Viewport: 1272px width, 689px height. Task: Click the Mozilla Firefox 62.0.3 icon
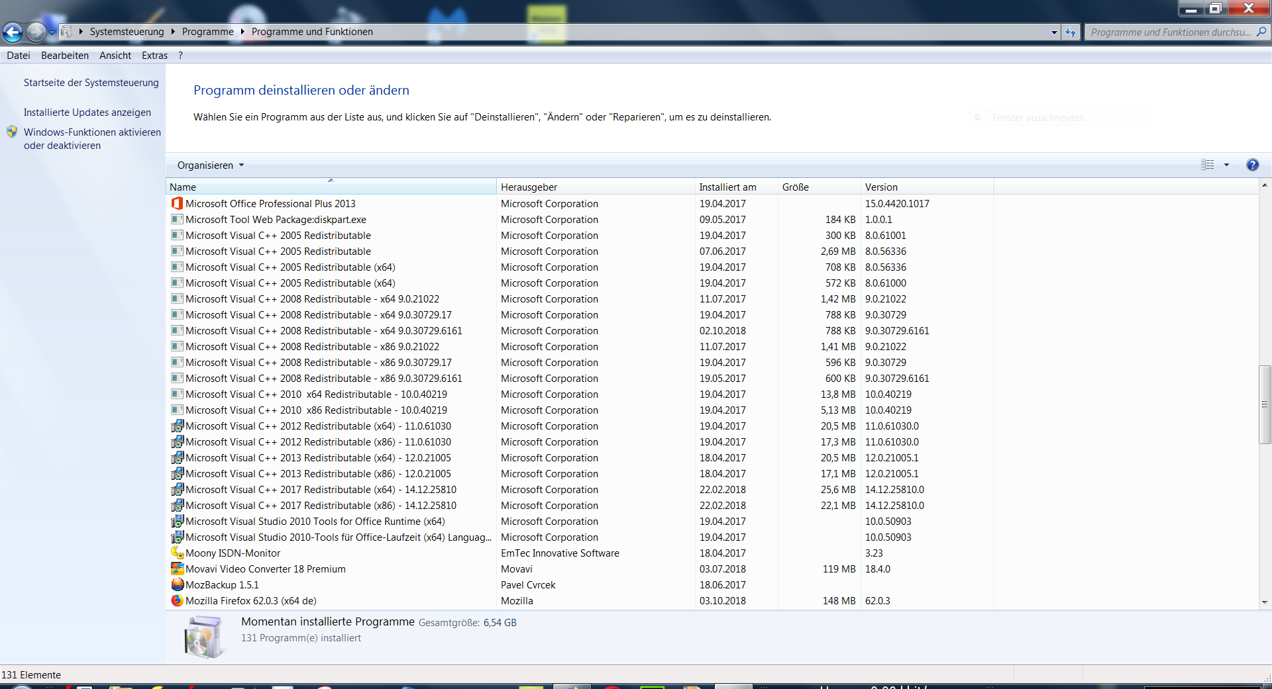coord(177,600)
